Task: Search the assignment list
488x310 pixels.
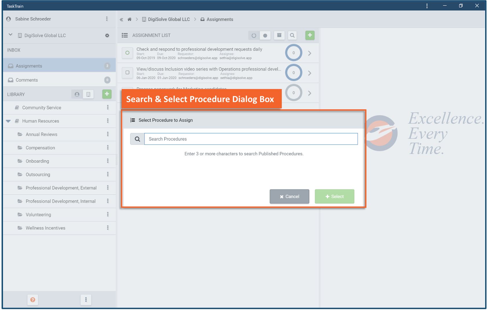Action: tap(293, 35)
